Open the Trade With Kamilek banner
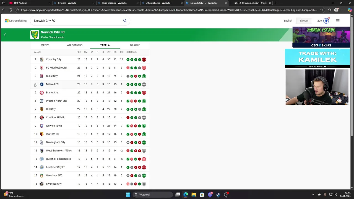 tap(317, 59)
